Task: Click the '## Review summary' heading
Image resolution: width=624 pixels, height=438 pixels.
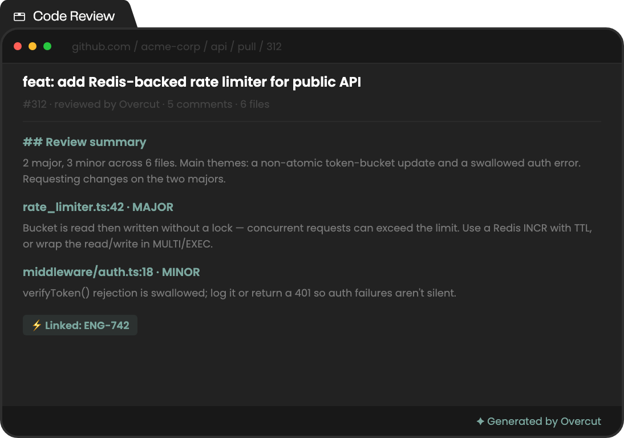Action: click(84, 142)
